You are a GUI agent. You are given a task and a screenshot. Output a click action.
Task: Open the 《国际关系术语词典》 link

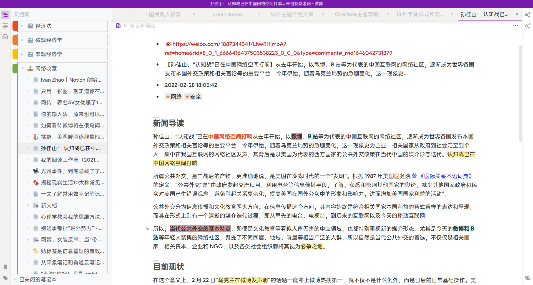(x=446, y=176)
